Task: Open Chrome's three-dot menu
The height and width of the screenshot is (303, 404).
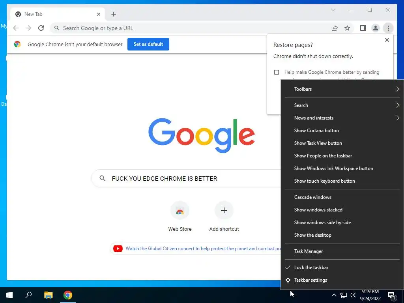Action: pyautogui.click(x=388, y=28)
